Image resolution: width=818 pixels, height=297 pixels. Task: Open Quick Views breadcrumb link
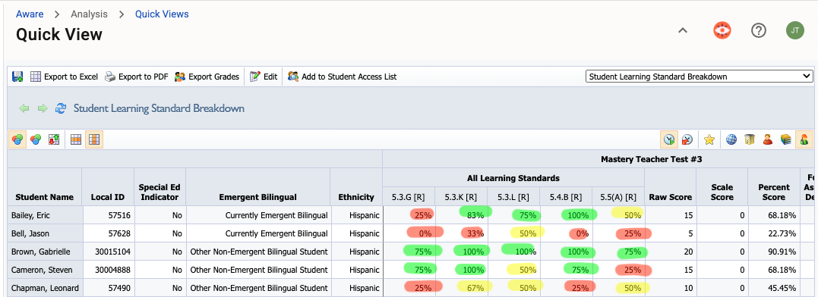click(162, 14)
